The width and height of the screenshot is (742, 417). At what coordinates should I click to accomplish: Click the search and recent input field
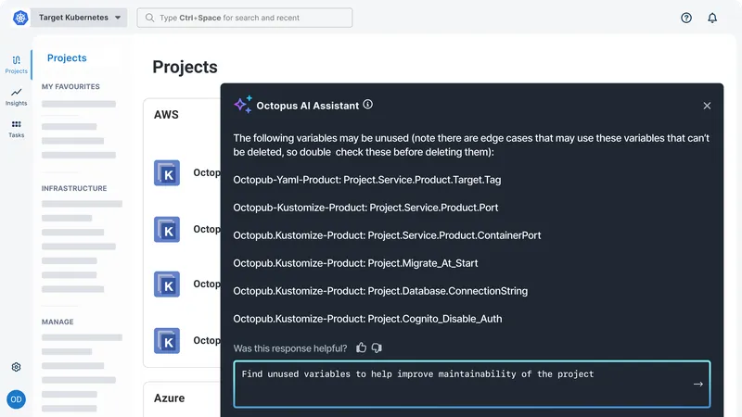click(x=245, y=18)
